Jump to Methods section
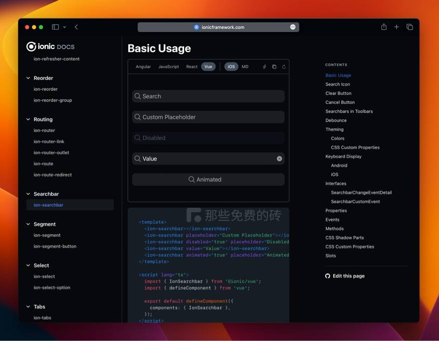Viewport: 439px width, 341px height. point(334,229)
